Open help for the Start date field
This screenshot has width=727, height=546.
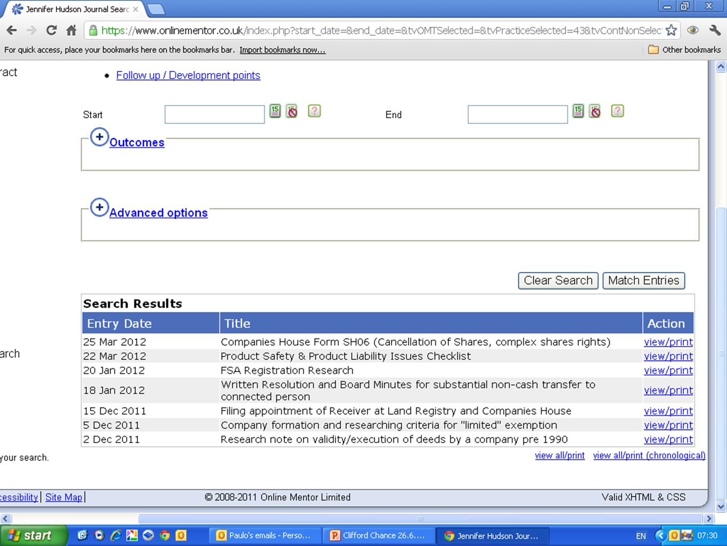(x=314, y=111)
